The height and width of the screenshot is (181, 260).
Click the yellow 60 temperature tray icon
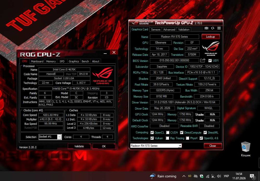click(x=190, y=176)
